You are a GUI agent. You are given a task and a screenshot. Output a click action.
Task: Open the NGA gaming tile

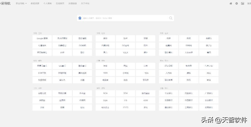click(105, 93)
